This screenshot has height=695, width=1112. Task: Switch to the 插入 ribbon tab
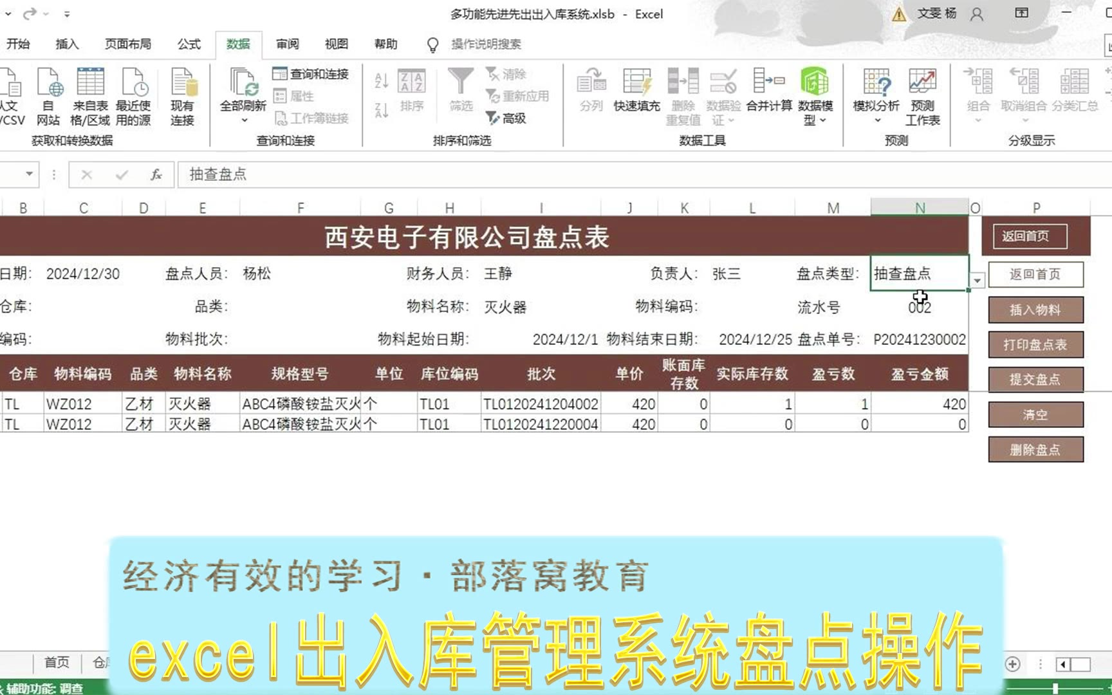(67, 44)
